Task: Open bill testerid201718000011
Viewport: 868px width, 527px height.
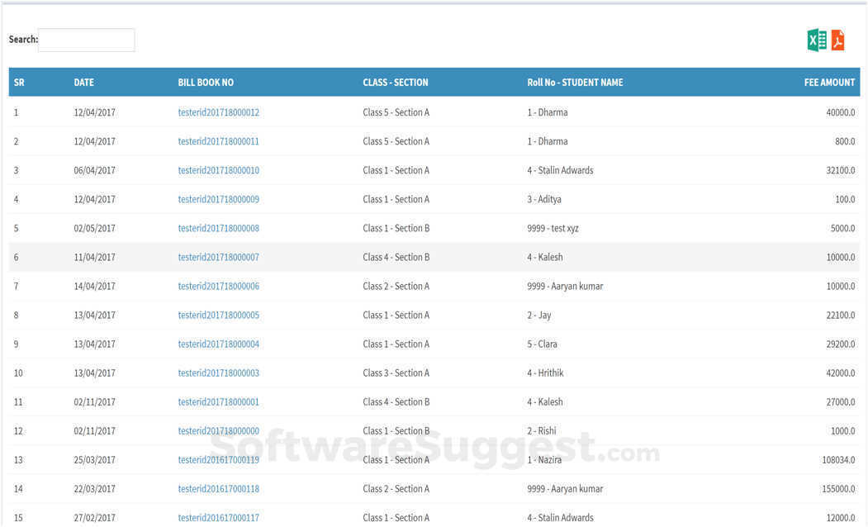Action: click(x=219, y=141)
